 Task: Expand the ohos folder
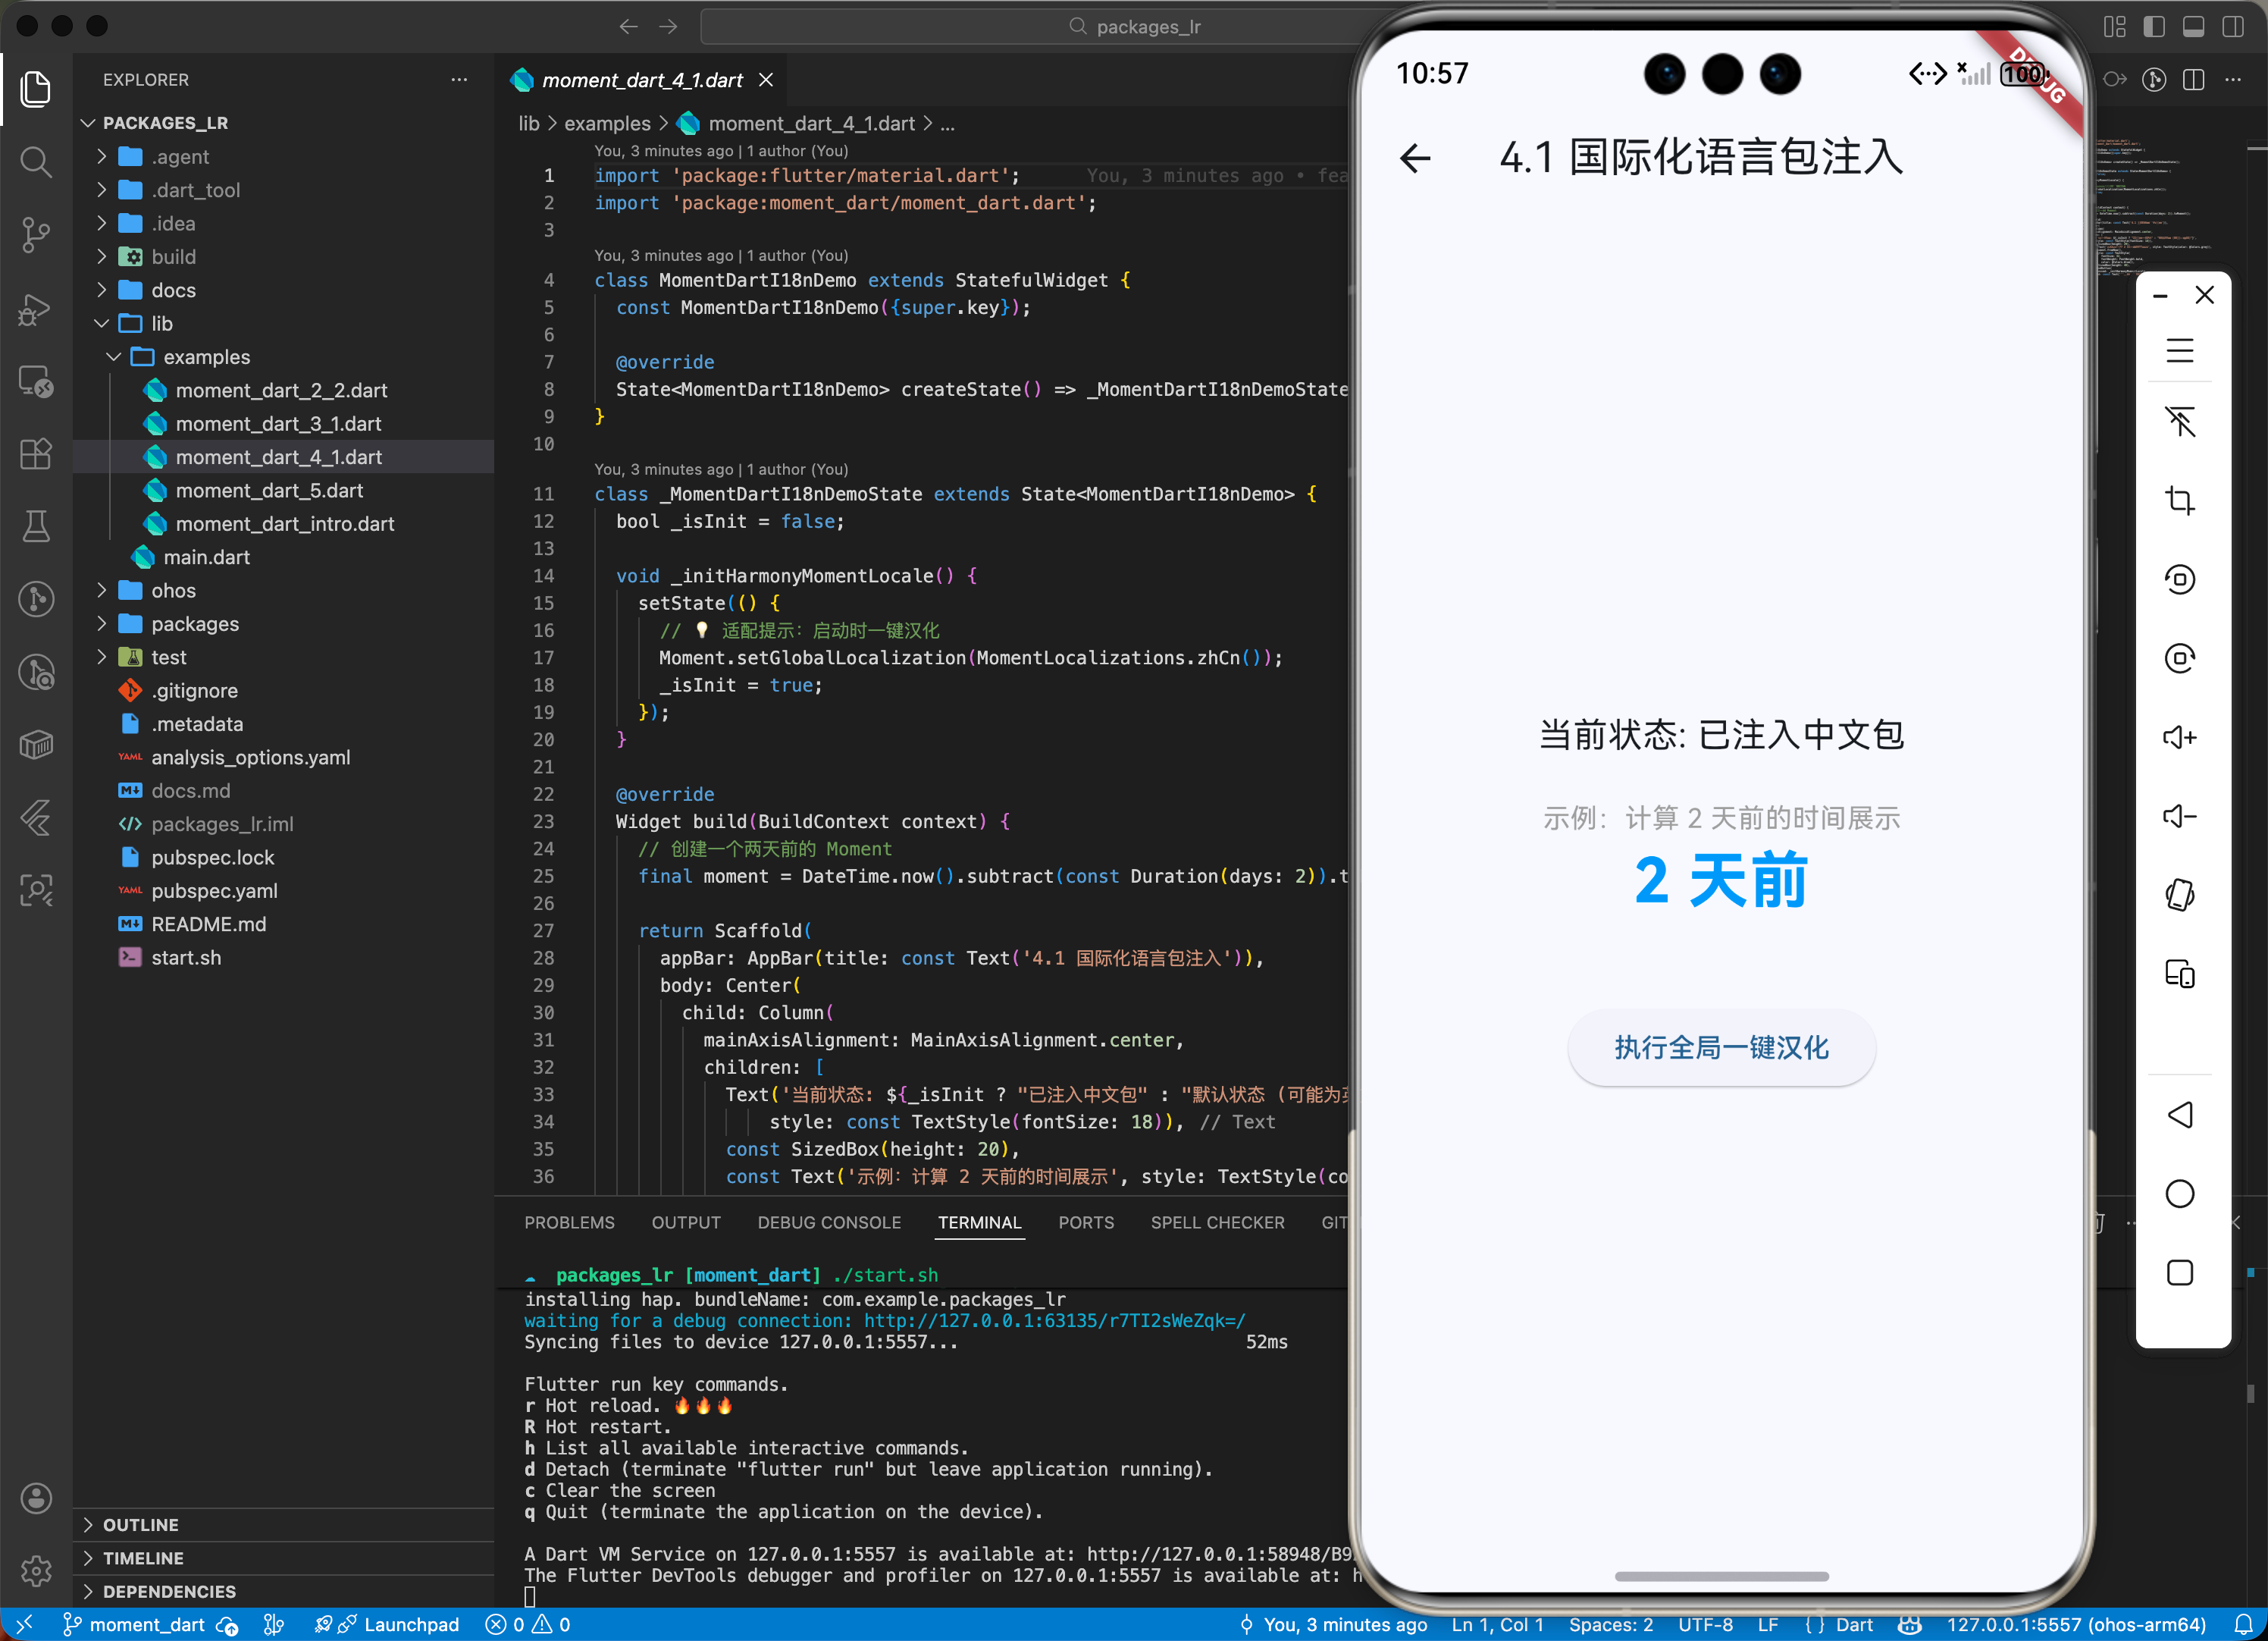(x=173, y=591)
